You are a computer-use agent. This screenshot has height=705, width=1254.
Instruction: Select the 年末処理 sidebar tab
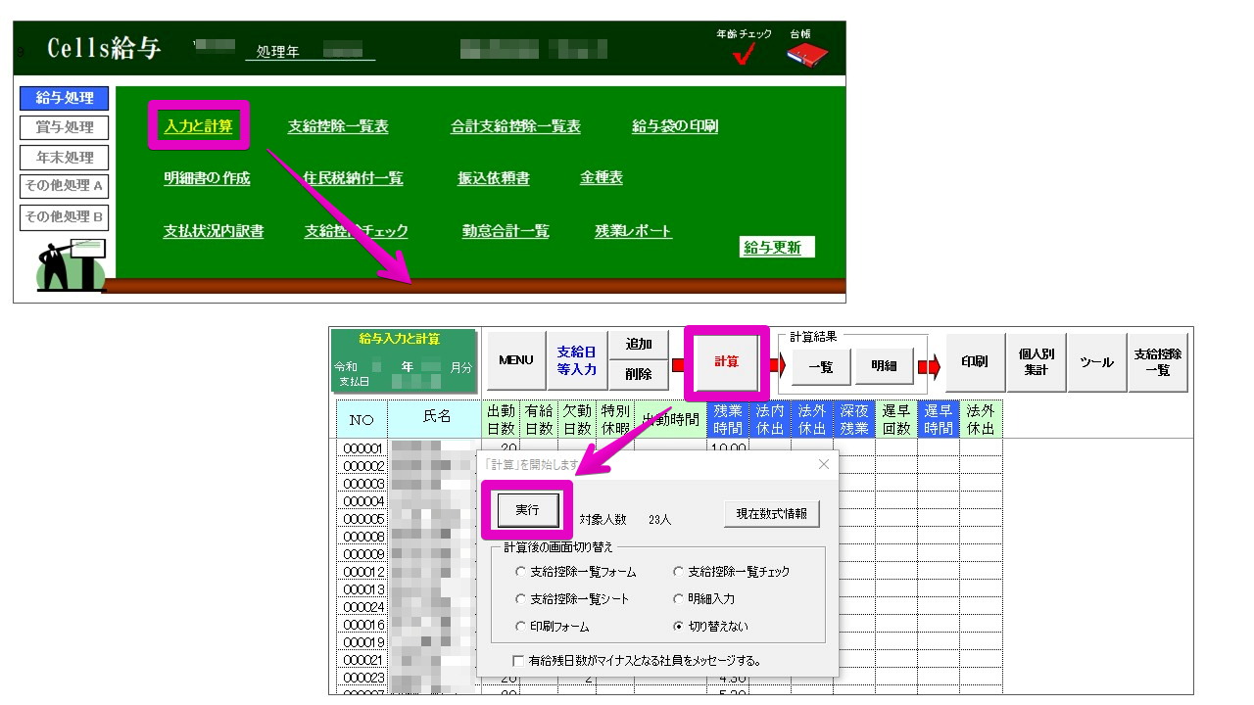[x=65, y=157]
